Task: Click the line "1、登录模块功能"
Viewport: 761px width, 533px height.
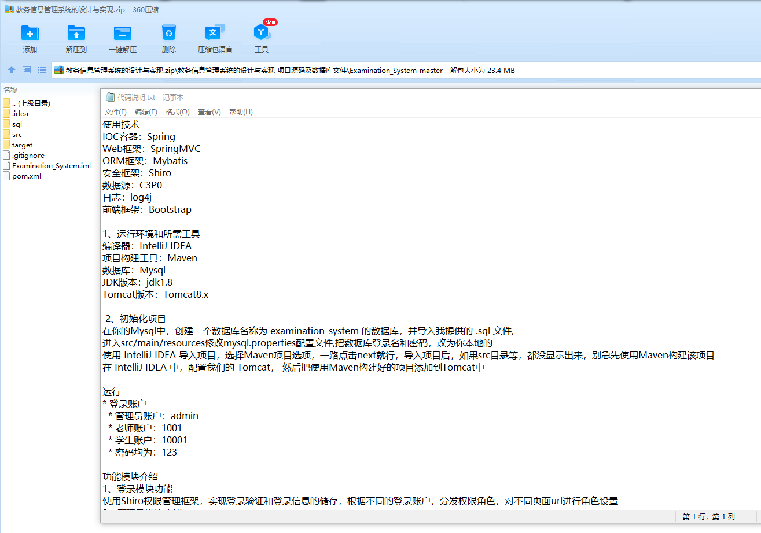Action: pyautogui.click(x=138, y=489)
